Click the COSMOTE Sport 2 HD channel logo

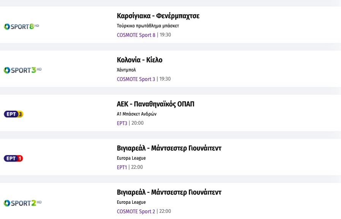(22, 203)
